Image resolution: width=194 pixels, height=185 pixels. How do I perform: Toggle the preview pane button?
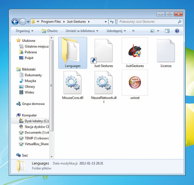167,31
